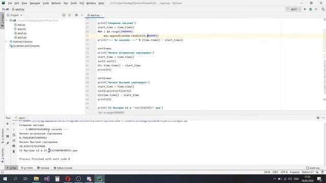Screen dimensions: 326x183
Task: Open the Navigate menu
Action: click(x=35, y=3)
